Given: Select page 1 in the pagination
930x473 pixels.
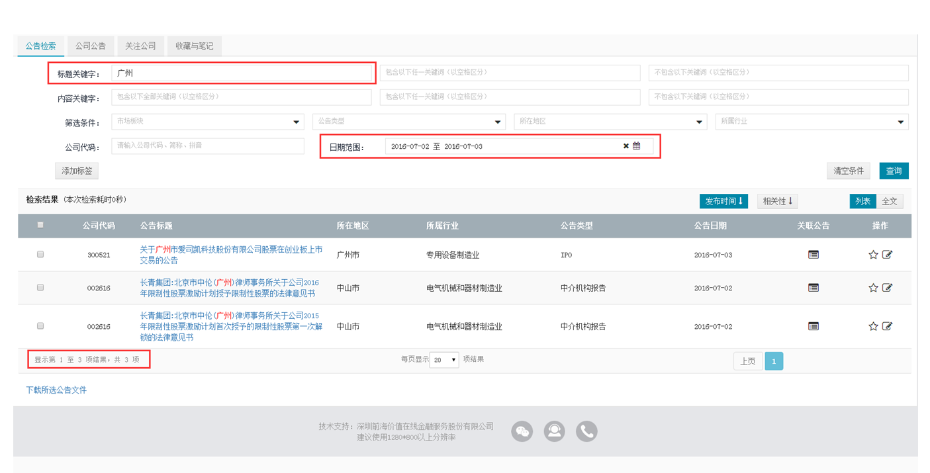Looking at the screenshot, I should [x=774, y=361].
